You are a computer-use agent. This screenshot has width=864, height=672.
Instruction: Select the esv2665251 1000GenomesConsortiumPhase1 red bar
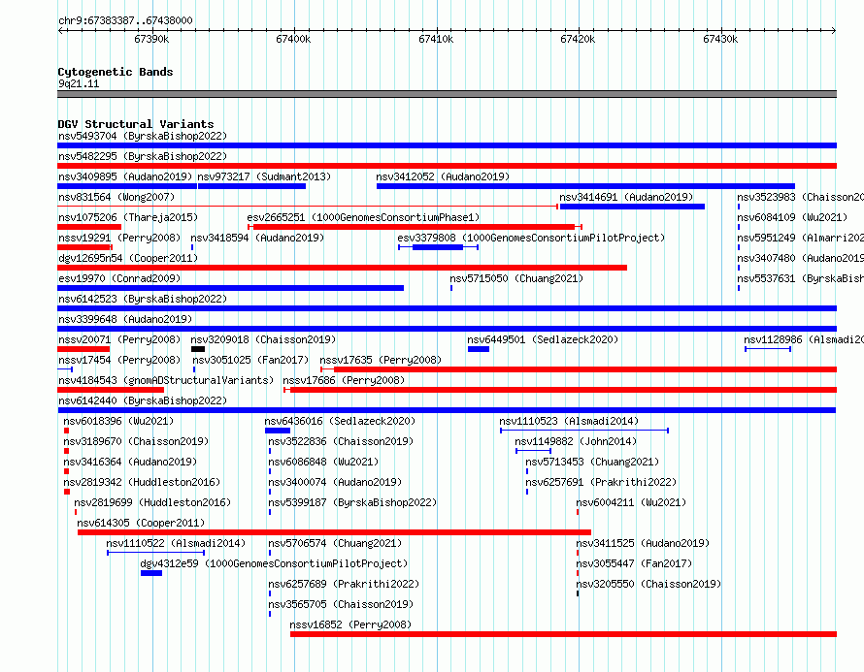[x=415, y=227]
